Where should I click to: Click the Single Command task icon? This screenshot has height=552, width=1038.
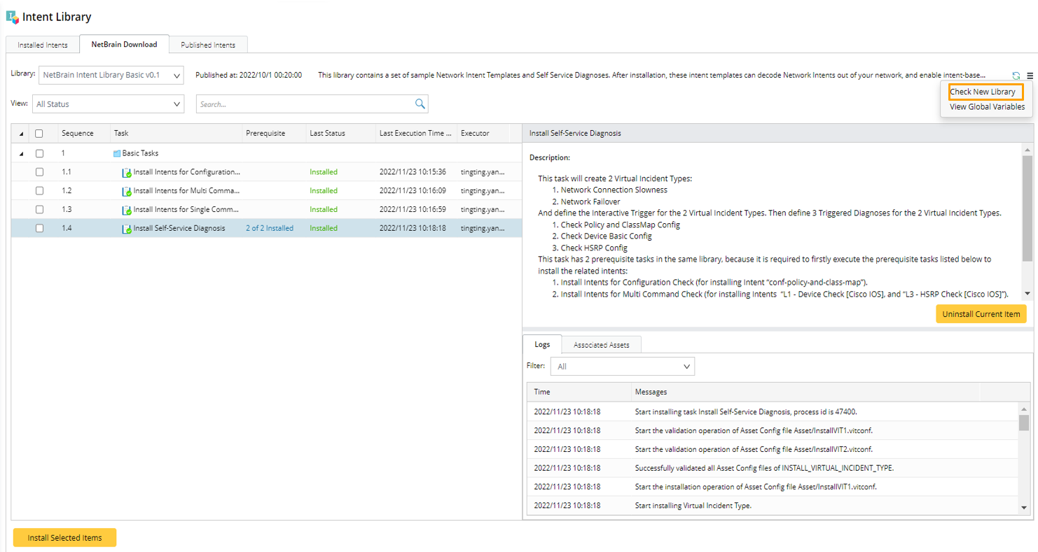coord(127,210)
